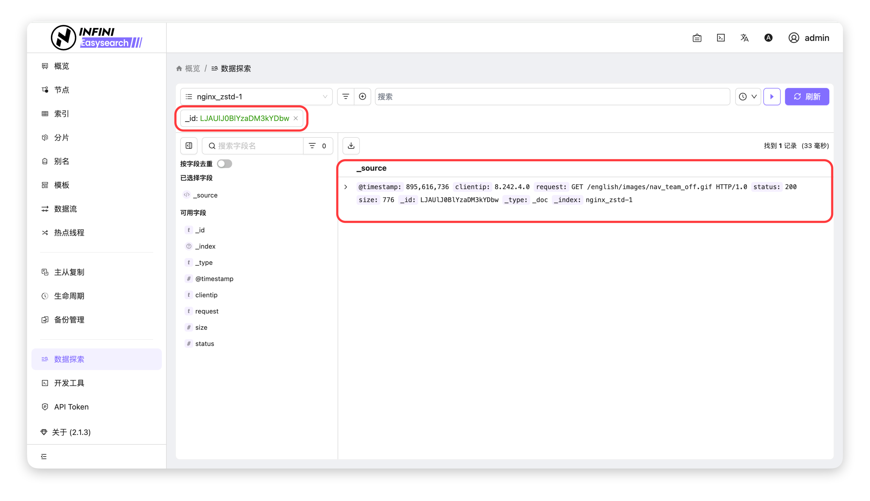This screenshot has width=870, height=501.
Task: Open the nginx_zstd-1 index dropdown
Action: pos(256,96)
